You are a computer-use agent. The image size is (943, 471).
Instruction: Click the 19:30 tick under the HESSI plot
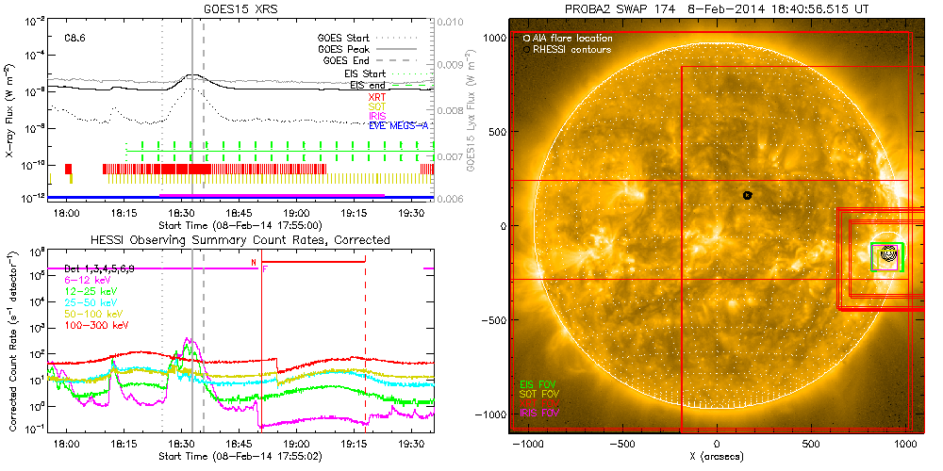click(411, 445)
